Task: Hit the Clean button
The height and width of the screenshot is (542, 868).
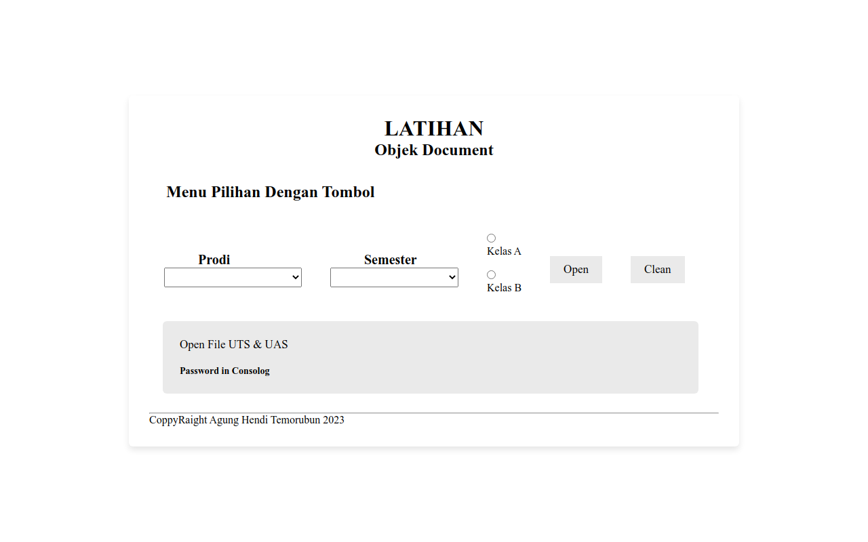Action: tap(657, 270)
